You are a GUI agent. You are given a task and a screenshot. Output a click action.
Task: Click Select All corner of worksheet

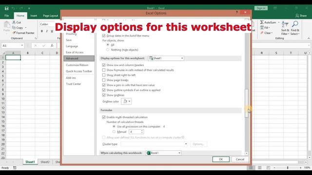click(3, 53)
